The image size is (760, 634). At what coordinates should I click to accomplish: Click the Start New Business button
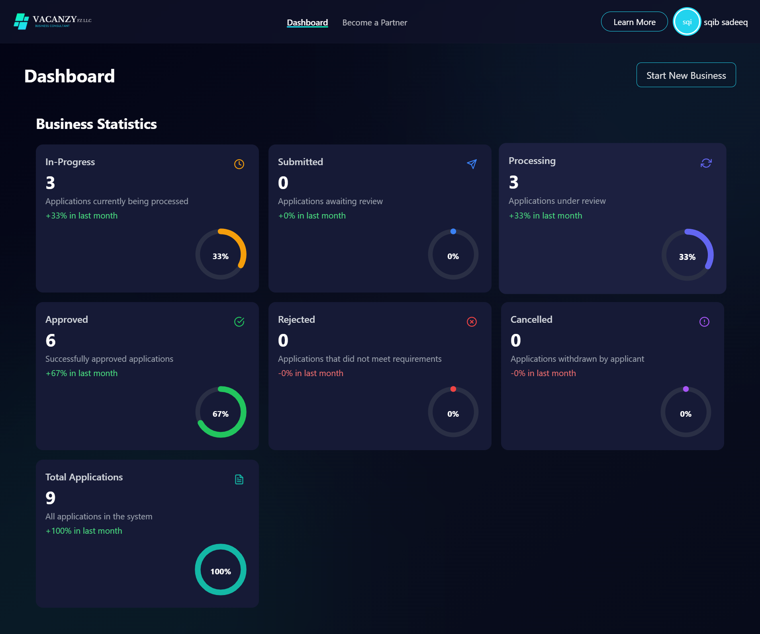[x=686, y=75]
